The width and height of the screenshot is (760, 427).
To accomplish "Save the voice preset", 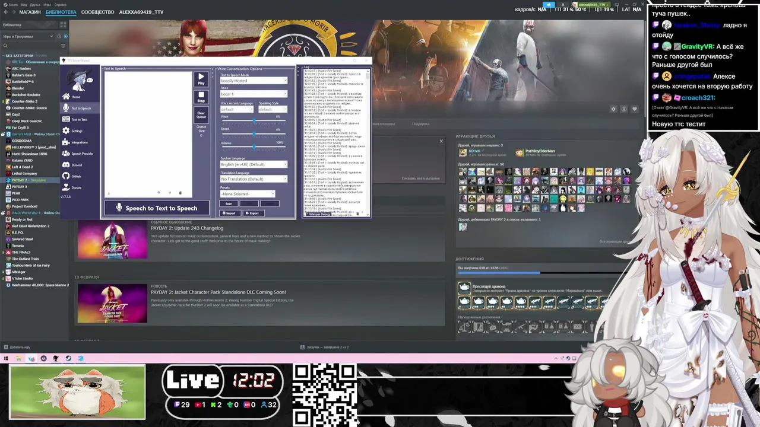I will pos(229,203).
